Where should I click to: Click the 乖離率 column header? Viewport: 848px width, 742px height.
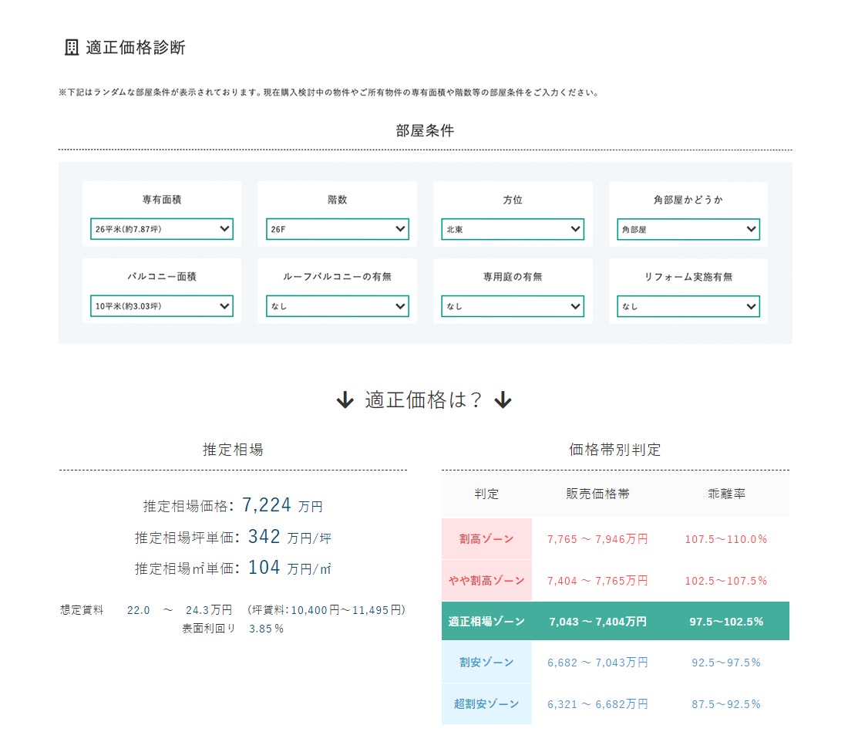coord(726,494)
